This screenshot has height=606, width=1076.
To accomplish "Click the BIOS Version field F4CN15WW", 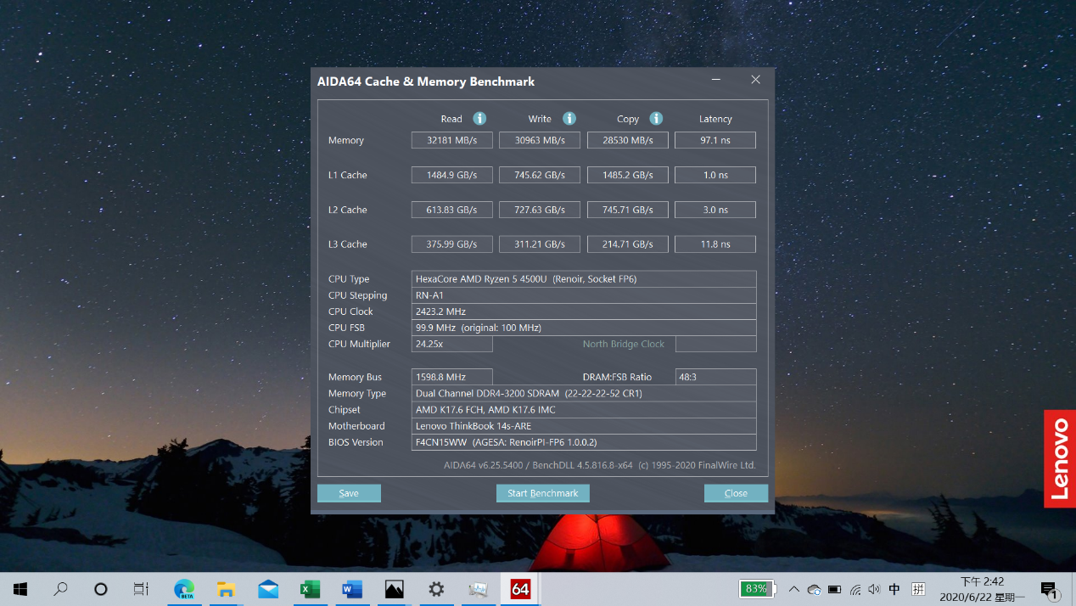I will pyautogui.click(x=584, y=442).
